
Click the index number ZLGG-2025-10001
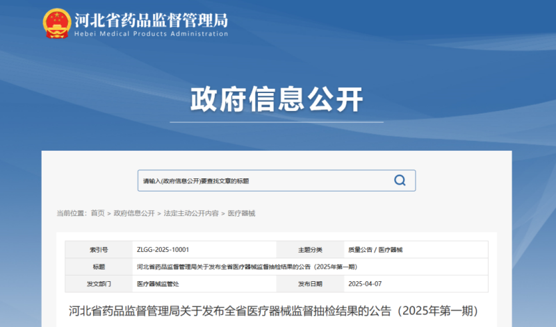click(163, 249)
